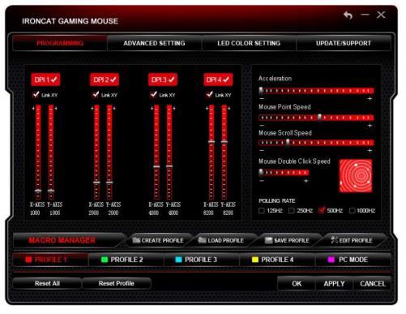Click the checked 500HZ polling rate box
The width and height of the screenshot is (406, 314).
pyautogui.click(x=322, y=210)
